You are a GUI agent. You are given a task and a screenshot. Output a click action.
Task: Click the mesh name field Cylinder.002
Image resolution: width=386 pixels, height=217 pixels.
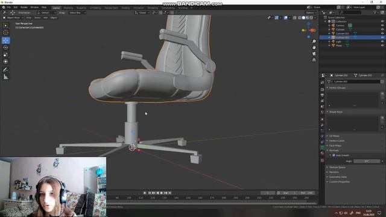pyautogui.click(x=356, y=81)
